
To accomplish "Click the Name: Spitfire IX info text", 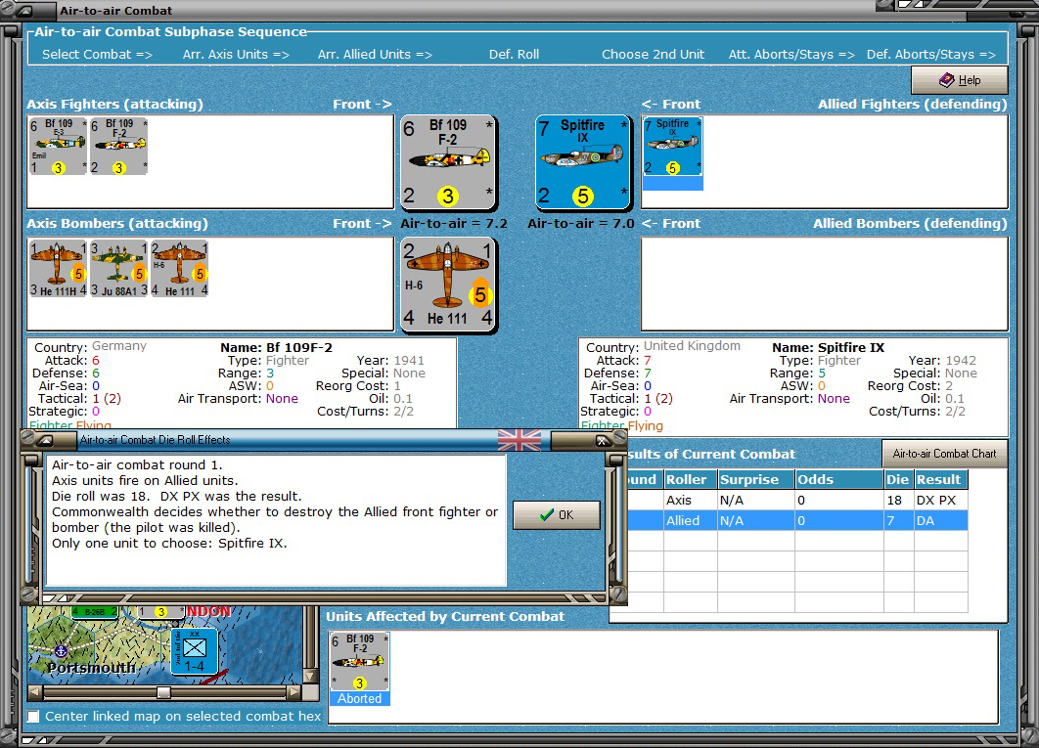I will [829, 348].
